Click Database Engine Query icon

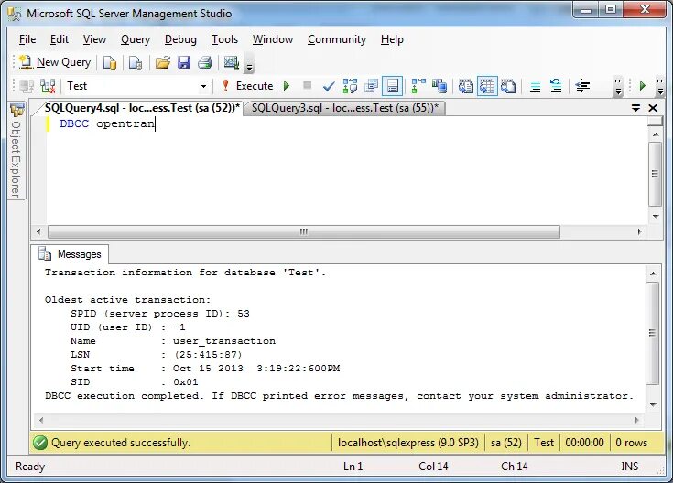[110, 63]
